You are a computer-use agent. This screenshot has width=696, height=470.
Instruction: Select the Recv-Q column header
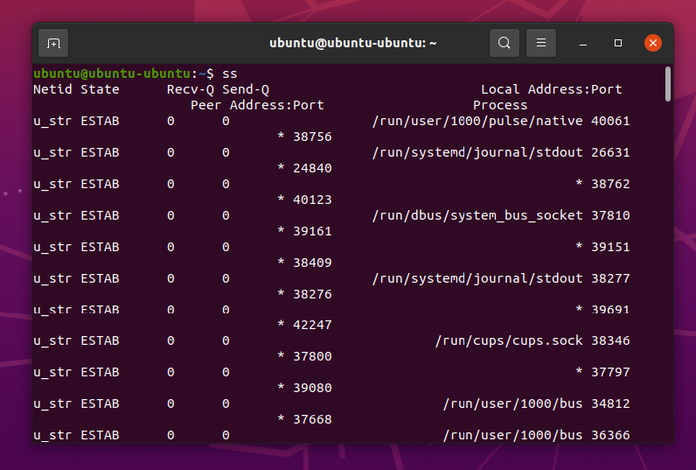191,90
